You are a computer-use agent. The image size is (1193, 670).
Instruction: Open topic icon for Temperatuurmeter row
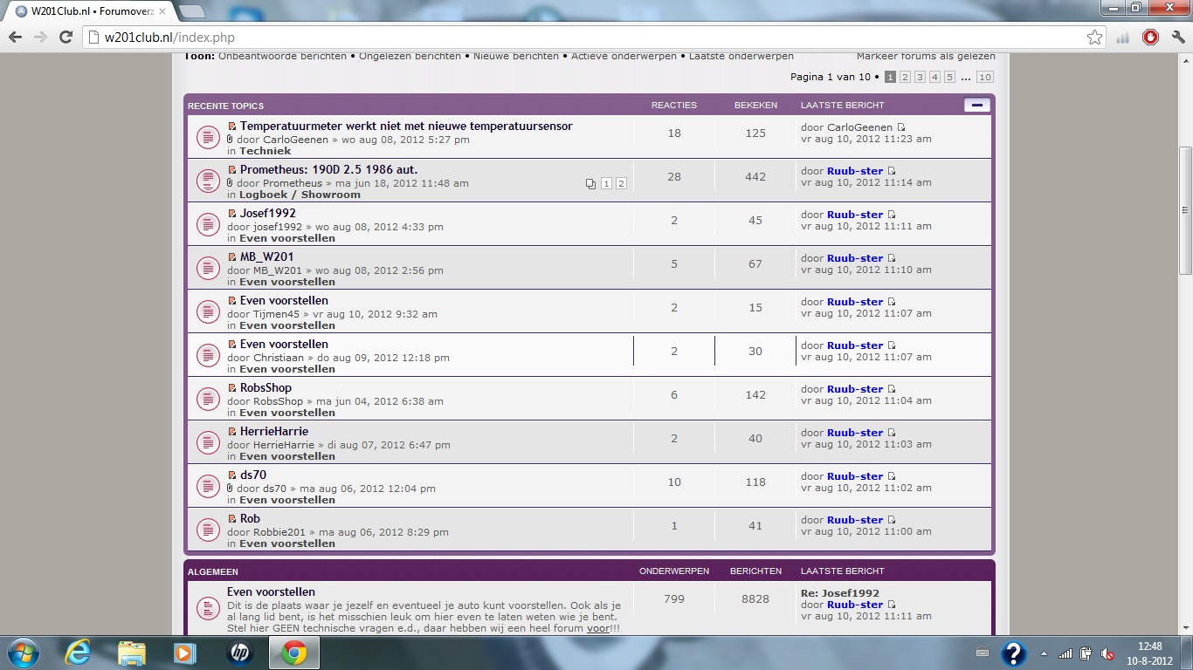coord(208,137)
